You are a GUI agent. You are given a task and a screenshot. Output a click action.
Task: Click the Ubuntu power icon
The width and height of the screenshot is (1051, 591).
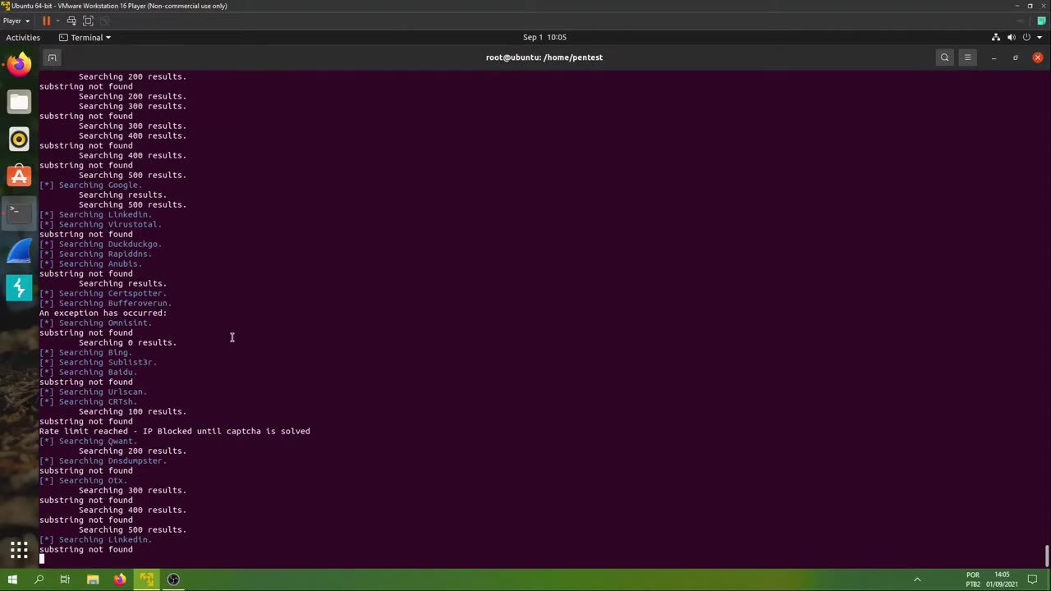tap(1026, 37)
